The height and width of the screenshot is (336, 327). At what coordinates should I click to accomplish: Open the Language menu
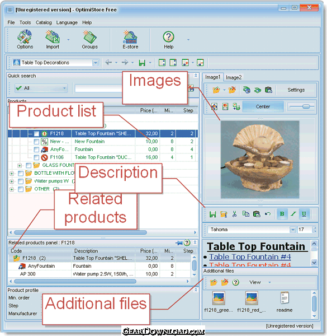click(67, 22)
